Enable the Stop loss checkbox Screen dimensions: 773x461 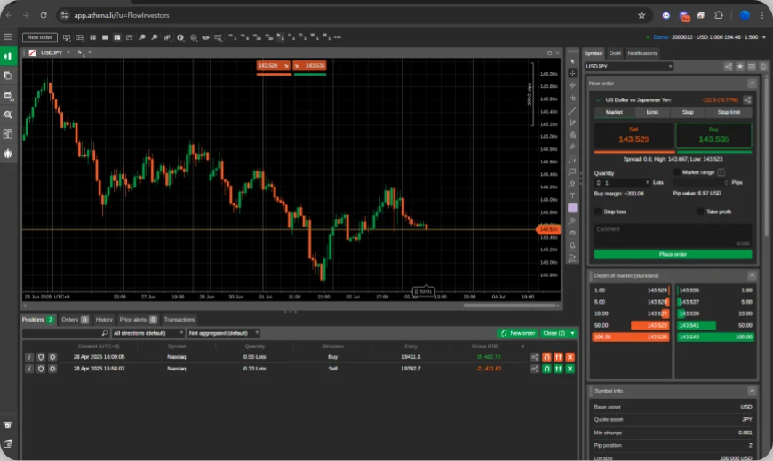tap(598, 211)
